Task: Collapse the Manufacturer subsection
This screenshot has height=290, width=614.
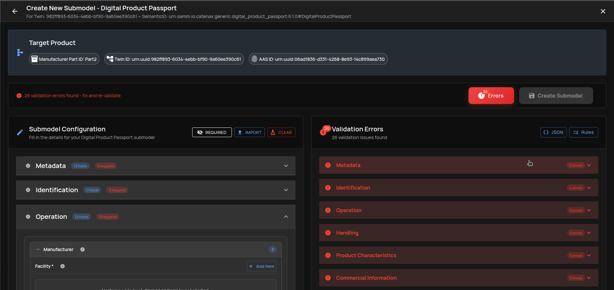Action: [38, 249]
